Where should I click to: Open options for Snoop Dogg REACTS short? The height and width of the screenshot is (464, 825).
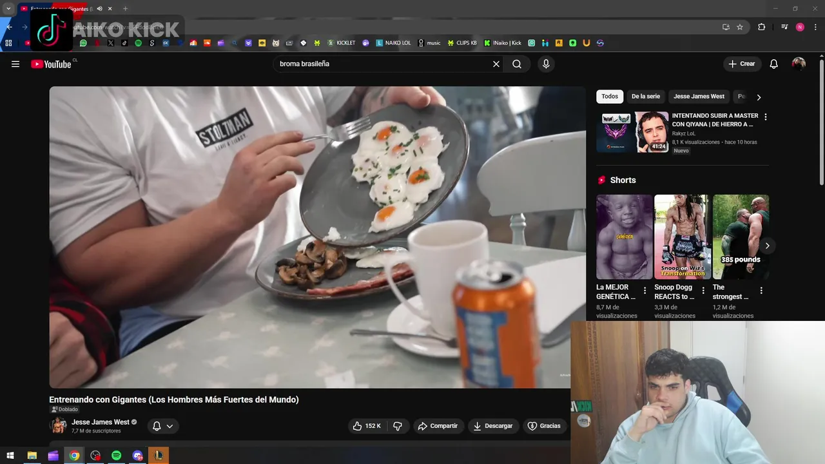703,291
